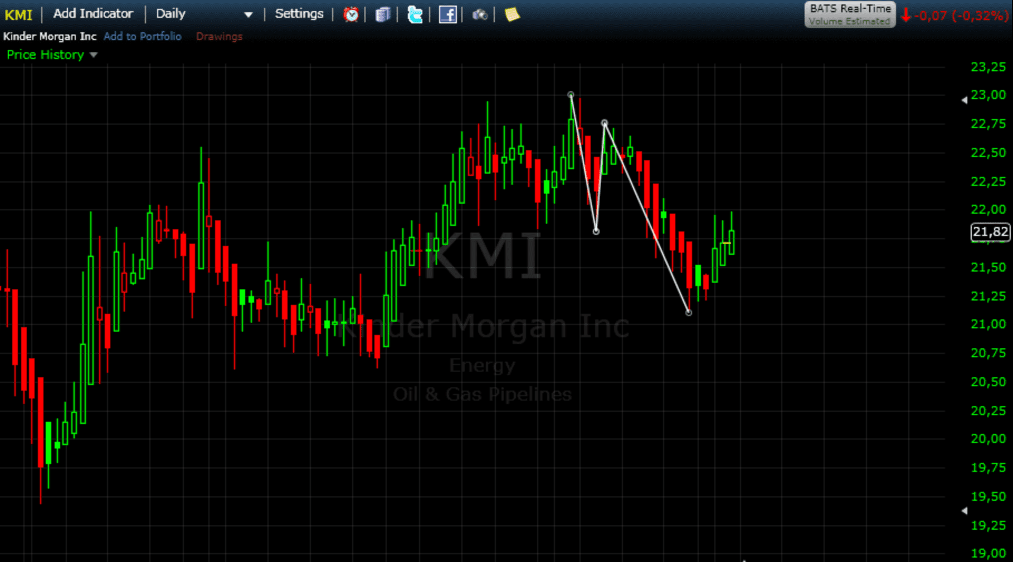1013x562 pixels.
Task: Click the 22,00 price axis label
Action: coord(988,209)
